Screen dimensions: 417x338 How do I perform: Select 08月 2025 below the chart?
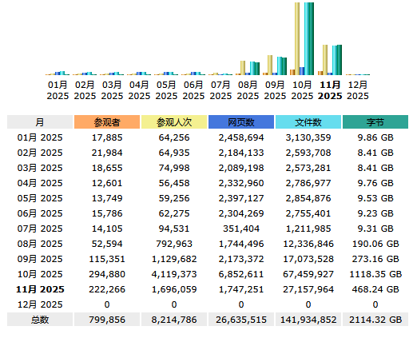point(248,90)
